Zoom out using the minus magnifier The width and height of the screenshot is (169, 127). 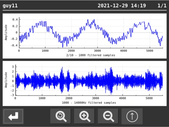[x=108, y=116]
